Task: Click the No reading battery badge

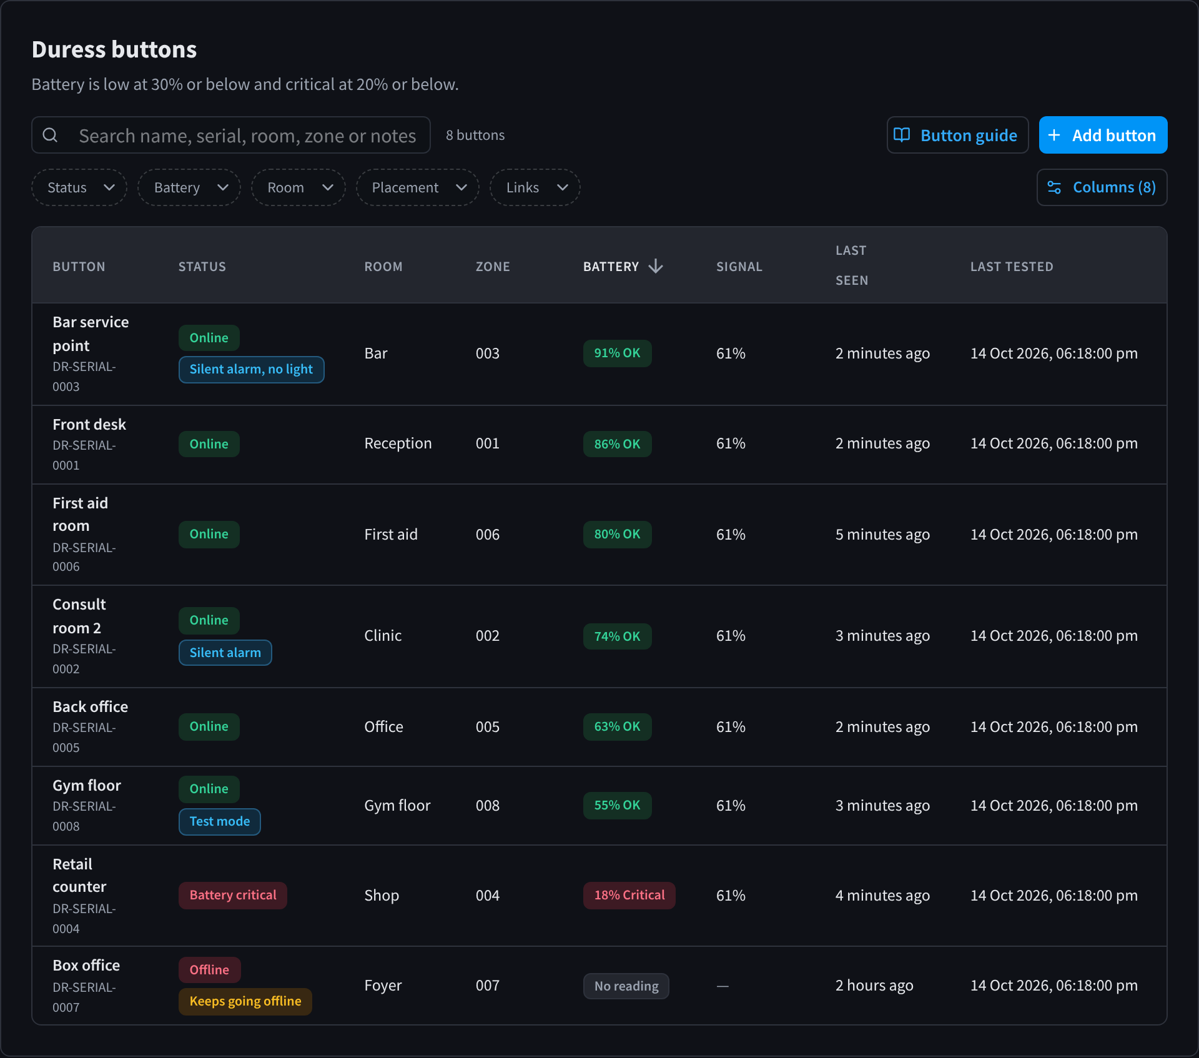Action: coord(626,986)
